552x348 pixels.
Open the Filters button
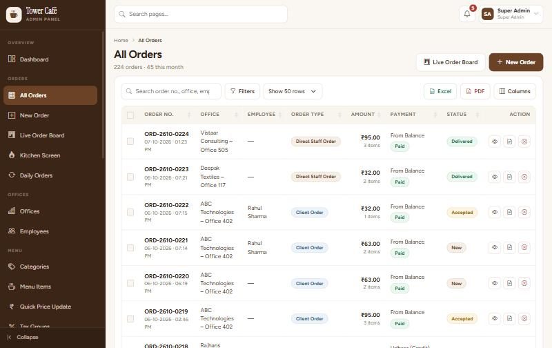point(242,91)
